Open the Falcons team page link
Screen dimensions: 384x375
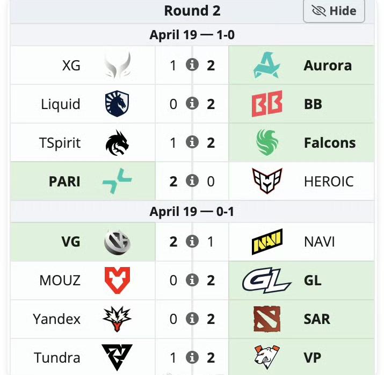pyautogui.click(x=329, y=143)
